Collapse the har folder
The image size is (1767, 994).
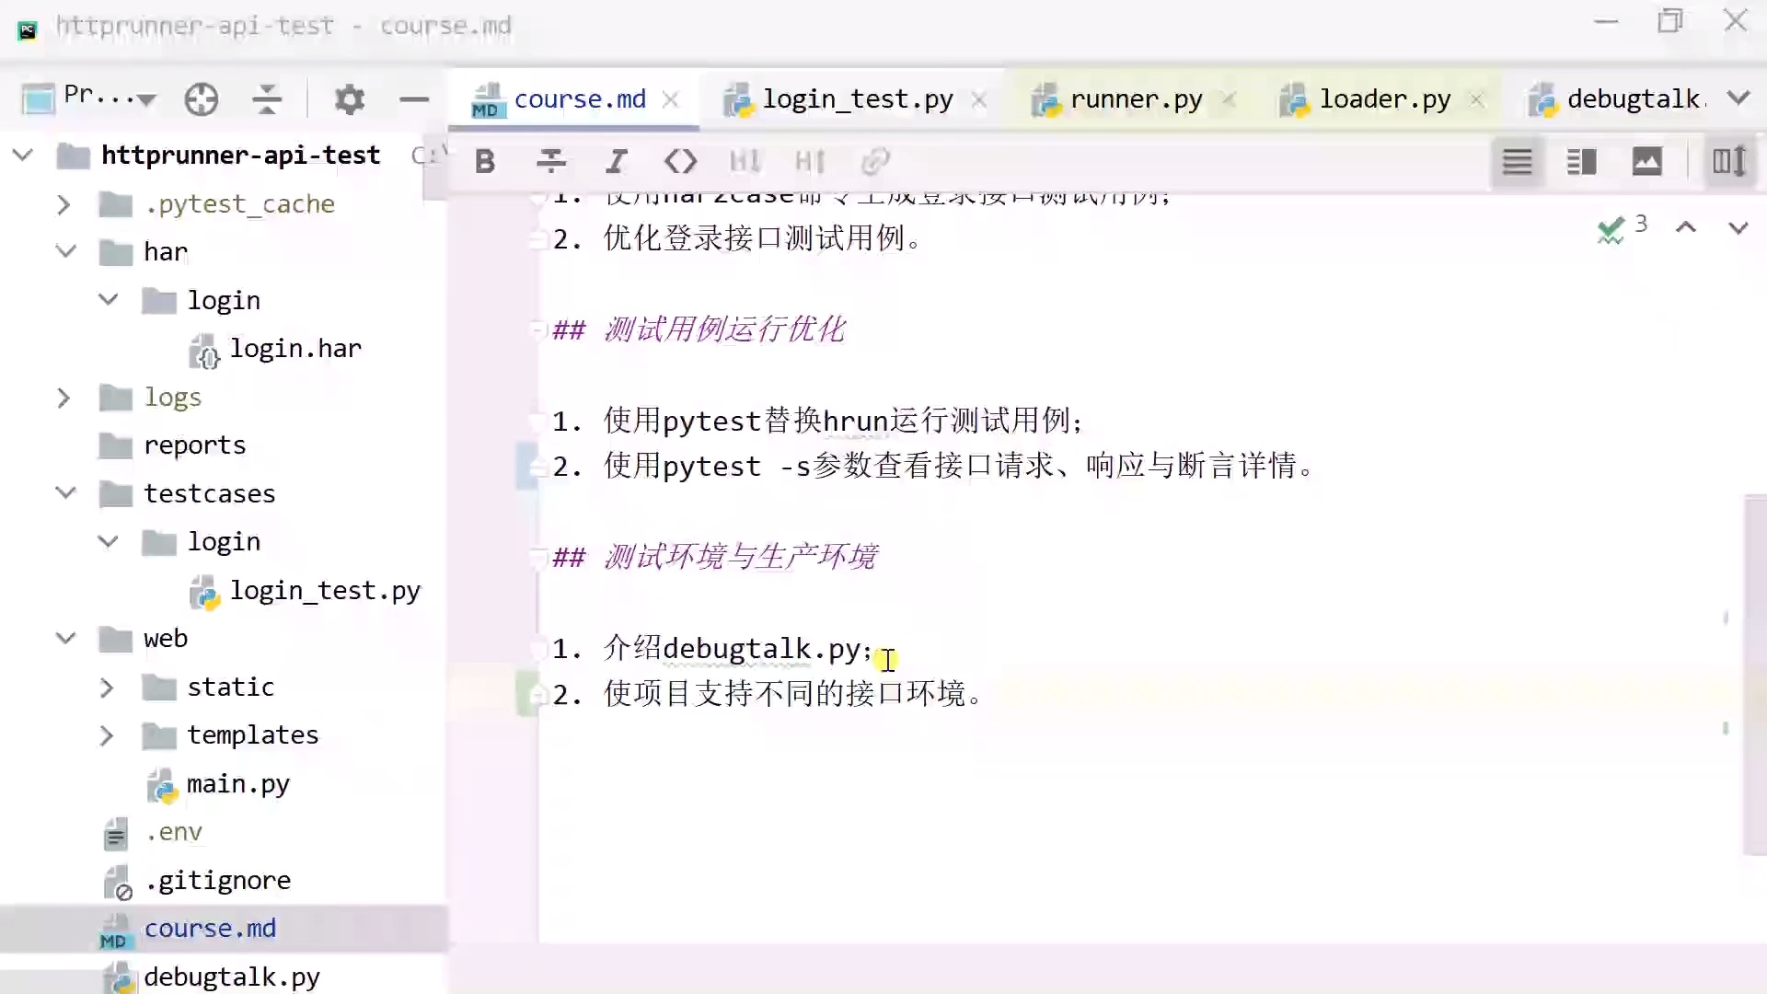click(65, 251)
